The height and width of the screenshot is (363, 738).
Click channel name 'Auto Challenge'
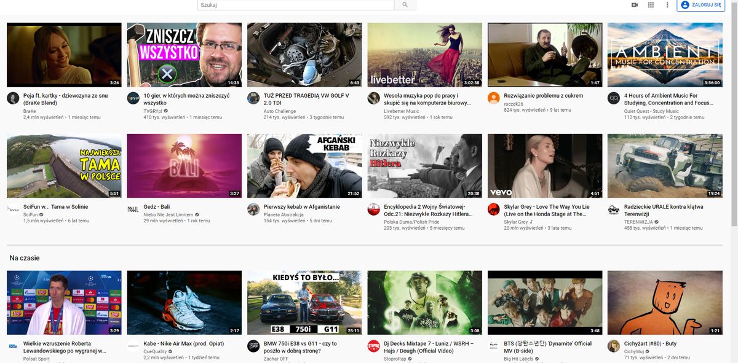[280, 111]
